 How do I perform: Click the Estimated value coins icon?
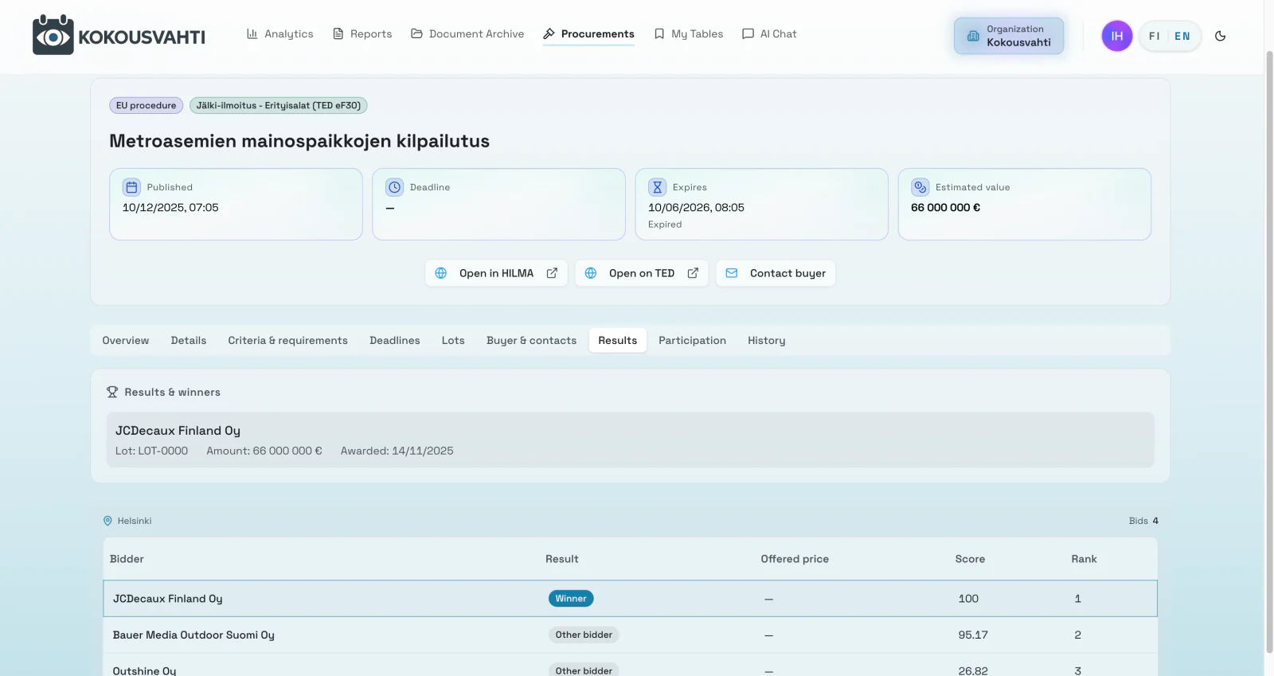pos(920,187)
